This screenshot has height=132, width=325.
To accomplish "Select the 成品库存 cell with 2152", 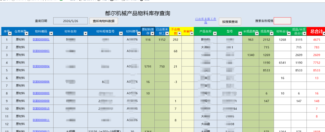I will (266, 40).
